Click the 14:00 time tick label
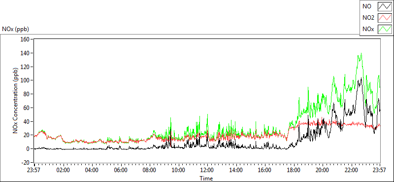394x182 pixels. pyautogui.click(x=236, y=170)
